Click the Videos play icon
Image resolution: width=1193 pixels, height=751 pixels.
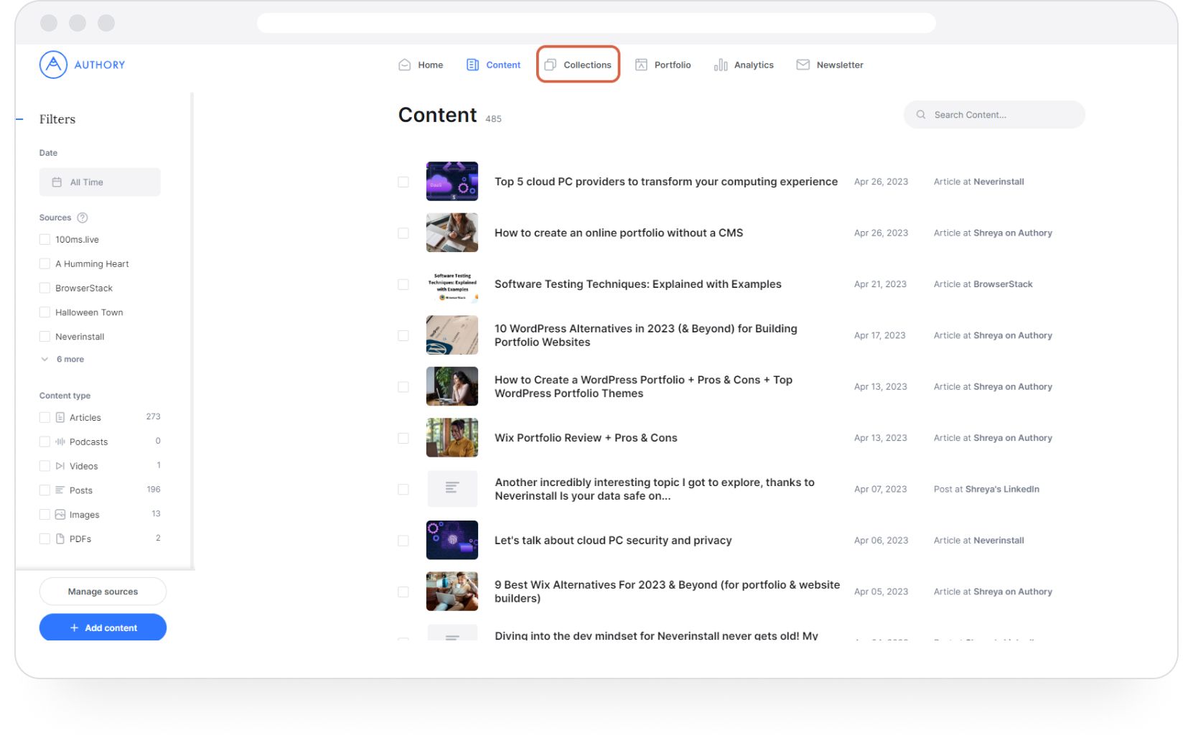(60, 466)
